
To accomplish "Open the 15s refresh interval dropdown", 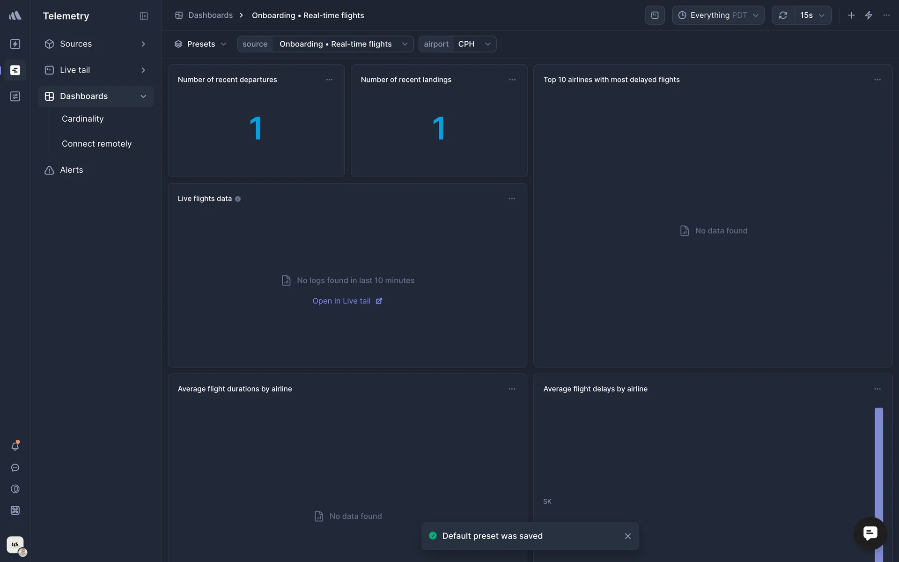I will pos(812,15).
